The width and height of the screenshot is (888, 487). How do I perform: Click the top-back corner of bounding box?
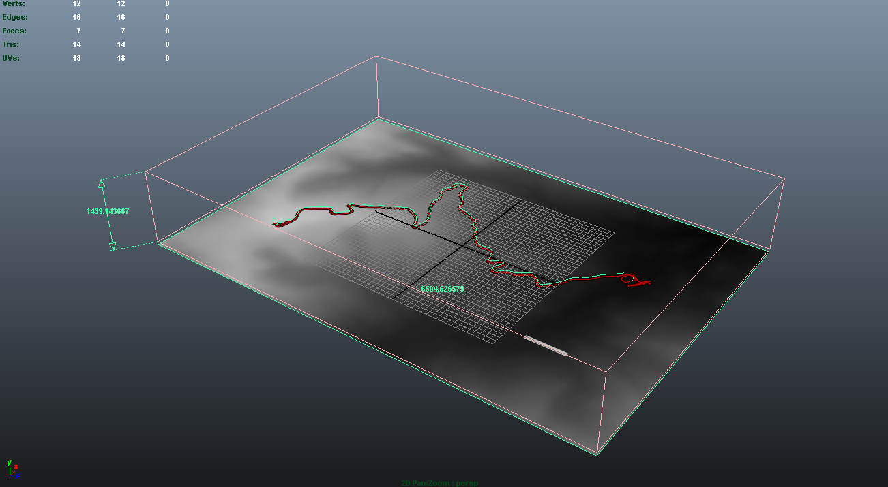[x=376, y=57]
